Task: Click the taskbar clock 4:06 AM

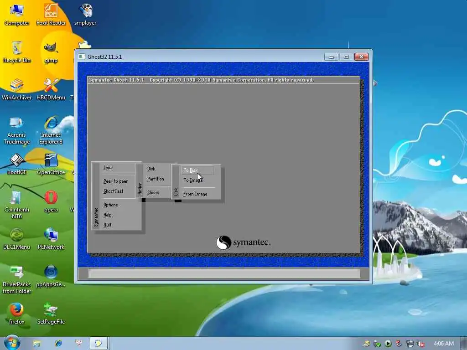Action: 443,344
